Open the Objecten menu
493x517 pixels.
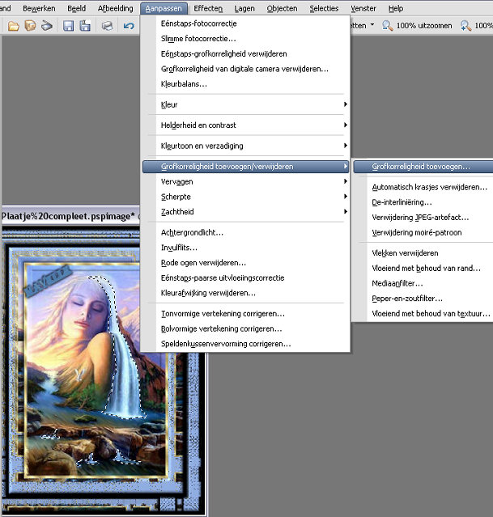click(283, 9)
